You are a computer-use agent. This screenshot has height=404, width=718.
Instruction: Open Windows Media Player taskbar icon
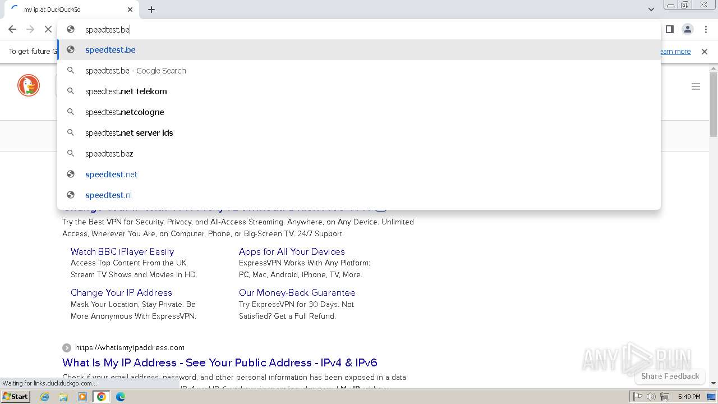point(82,397)
